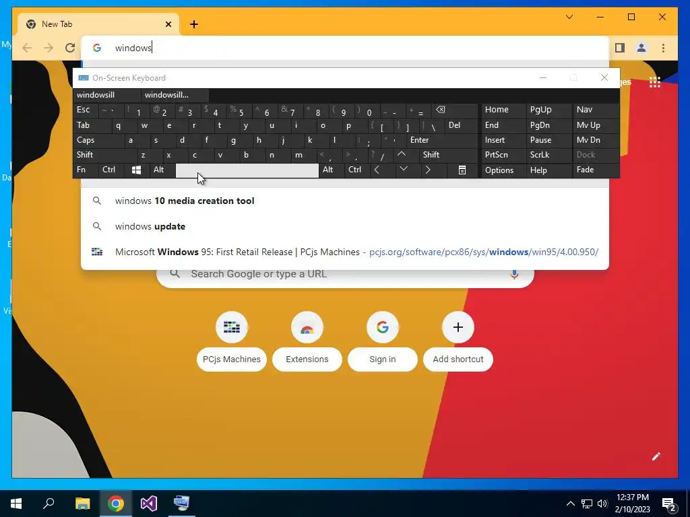Click the address bar containing 'windows'

click(345, 48)
